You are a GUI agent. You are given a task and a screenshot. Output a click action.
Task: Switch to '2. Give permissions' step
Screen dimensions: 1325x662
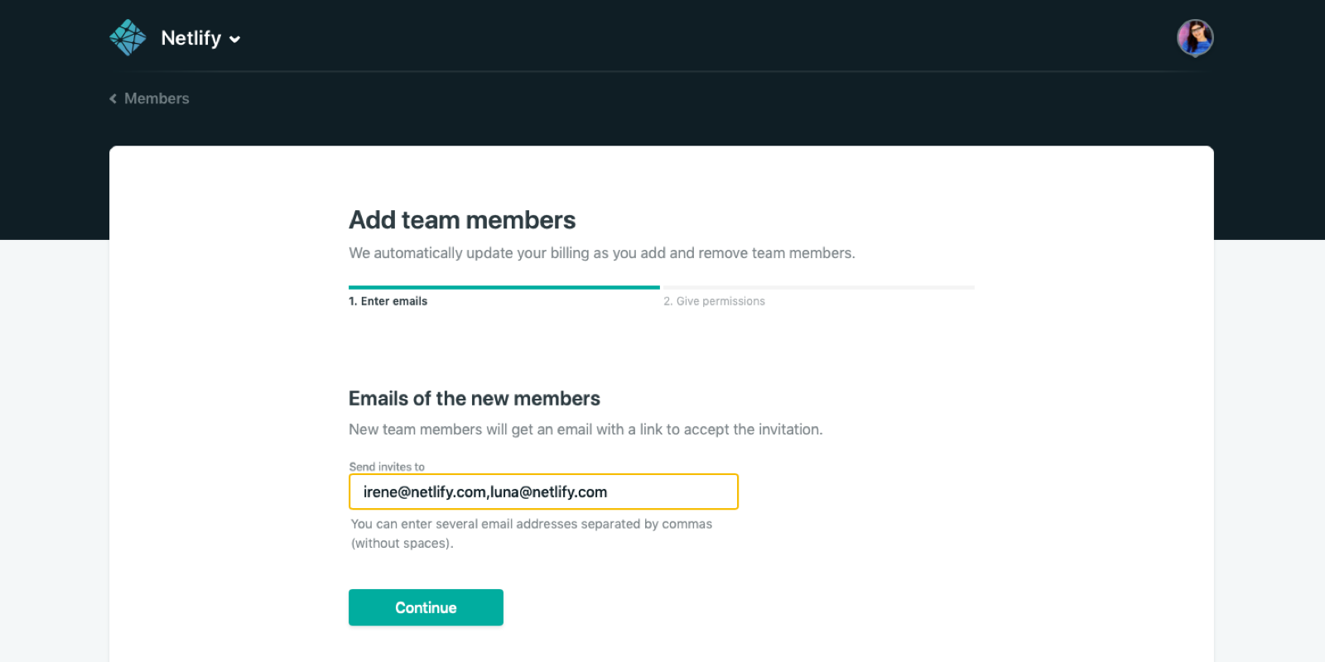[x=714, y=301]
